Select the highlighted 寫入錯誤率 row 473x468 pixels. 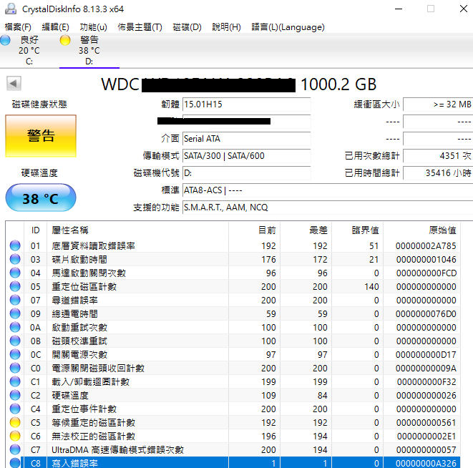click(x=233, y=462)
